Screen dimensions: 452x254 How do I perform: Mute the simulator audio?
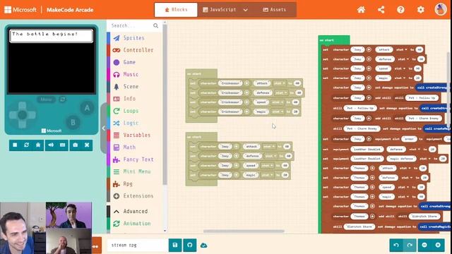pyautogui.click(x=51, y=145)
